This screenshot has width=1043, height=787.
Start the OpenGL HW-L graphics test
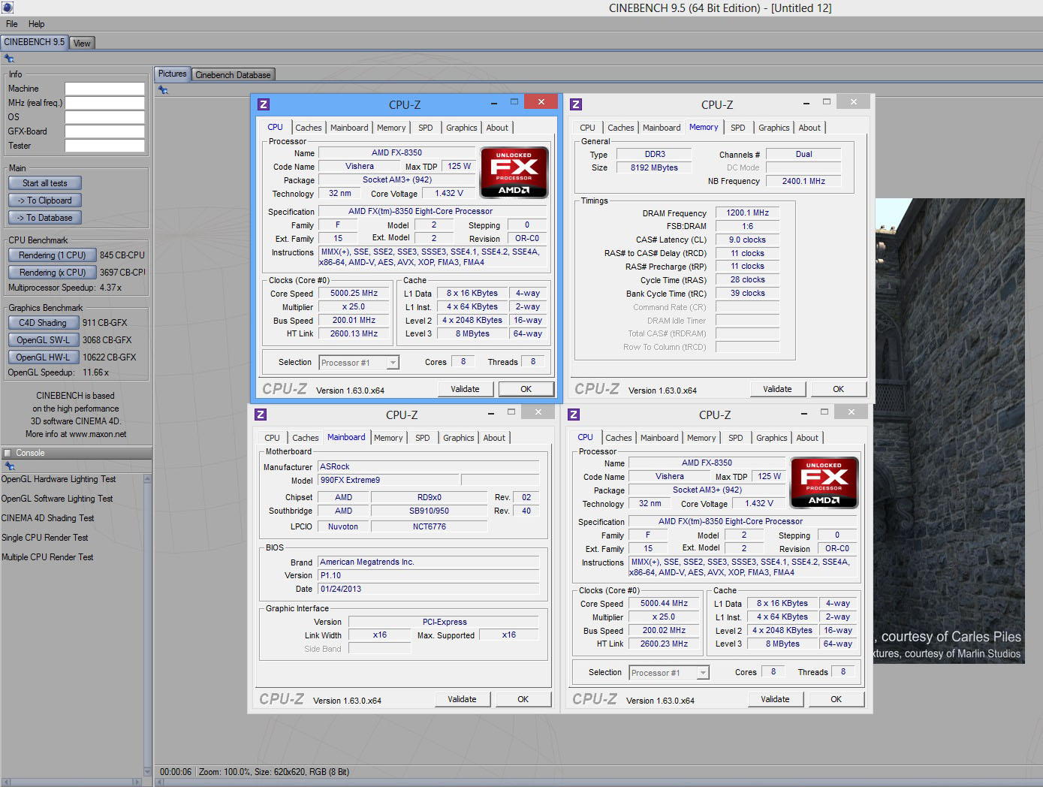click(43, 357)
